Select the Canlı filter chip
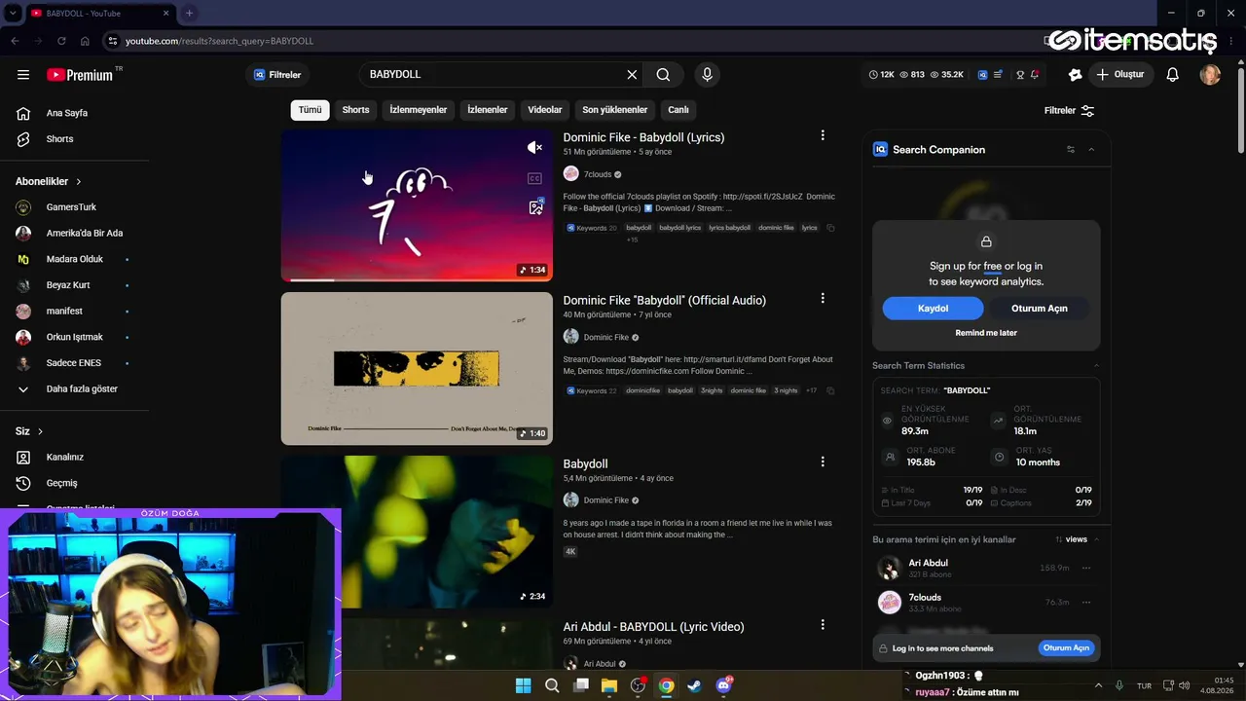This screenshot has width=1246, height=701. 678,110
